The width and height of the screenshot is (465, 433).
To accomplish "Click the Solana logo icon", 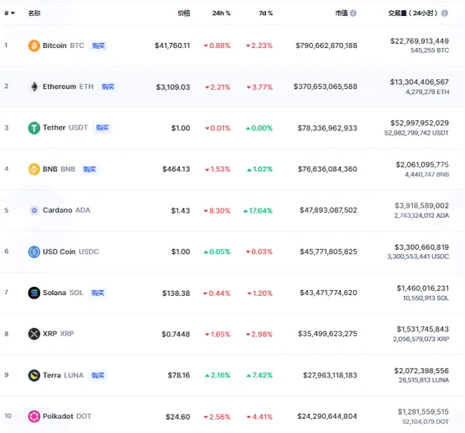I will click(34, 293).
